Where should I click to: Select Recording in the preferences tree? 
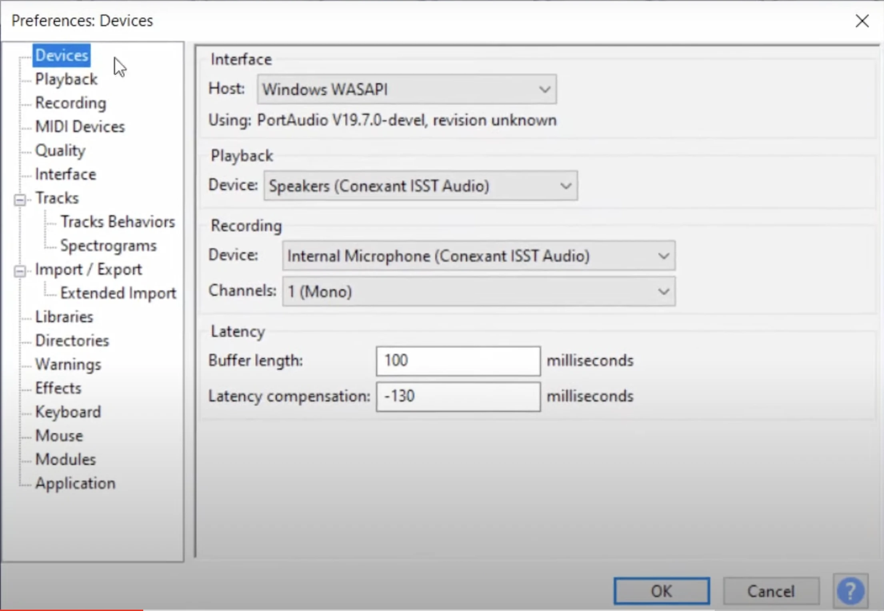click(70, 103)
